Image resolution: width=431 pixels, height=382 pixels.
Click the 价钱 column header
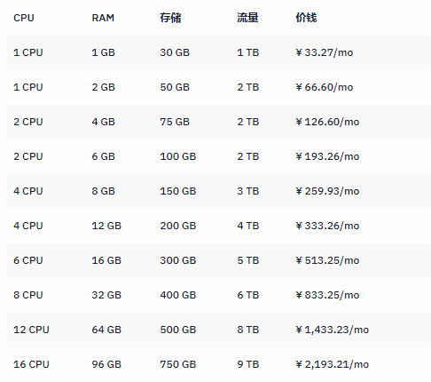[306, 18]
